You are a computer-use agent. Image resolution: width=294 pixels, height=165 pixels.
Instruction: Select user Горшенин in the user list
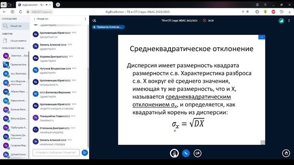point(15,137)
